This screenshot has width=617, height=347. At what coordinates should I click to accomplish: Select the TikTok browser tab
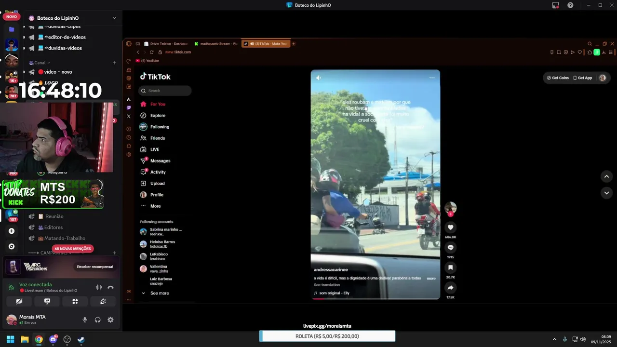(x=265, y=43)
